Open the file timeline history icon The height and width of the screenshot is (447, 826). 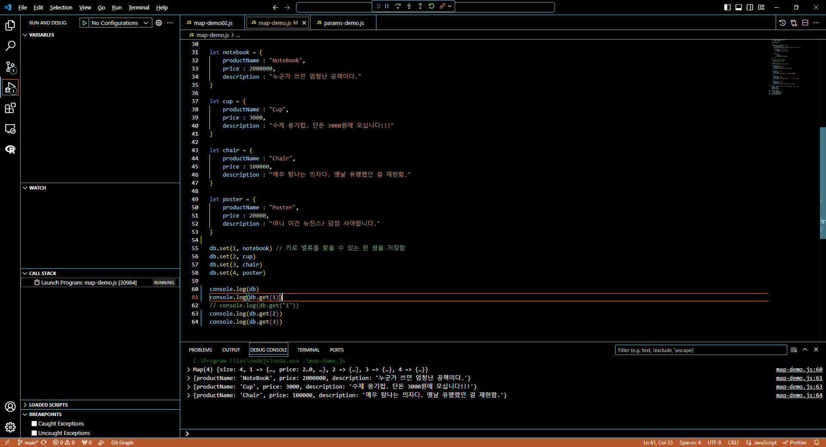point(783,23)
